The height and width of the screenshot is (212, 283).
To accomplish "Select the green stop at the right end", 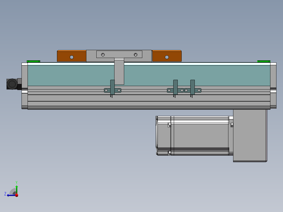I will point(264,61).
